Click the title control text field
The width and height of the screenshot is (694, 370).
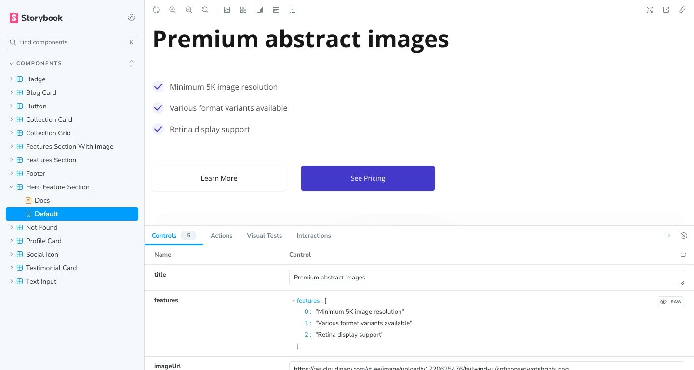point(487,277)
